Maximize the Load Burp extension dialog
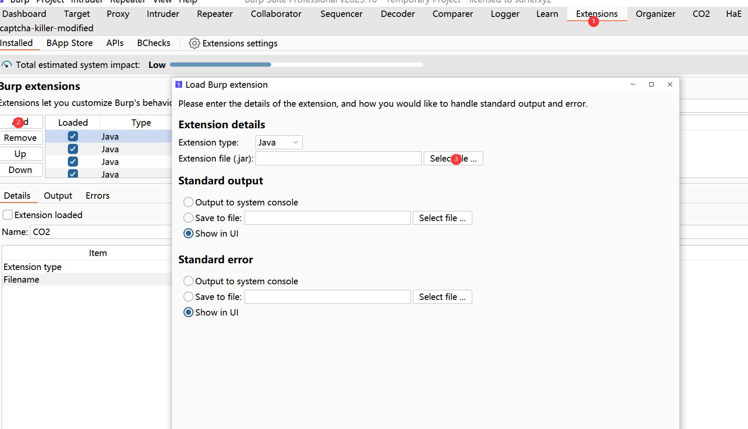Screen dimensions: 748x429 coord(651,84)
